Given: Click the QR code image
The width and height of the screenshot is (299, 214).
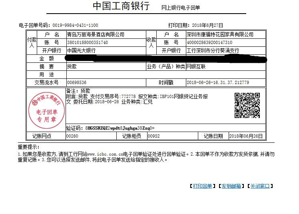Looking at the screenshot, I should click(247, 105).
